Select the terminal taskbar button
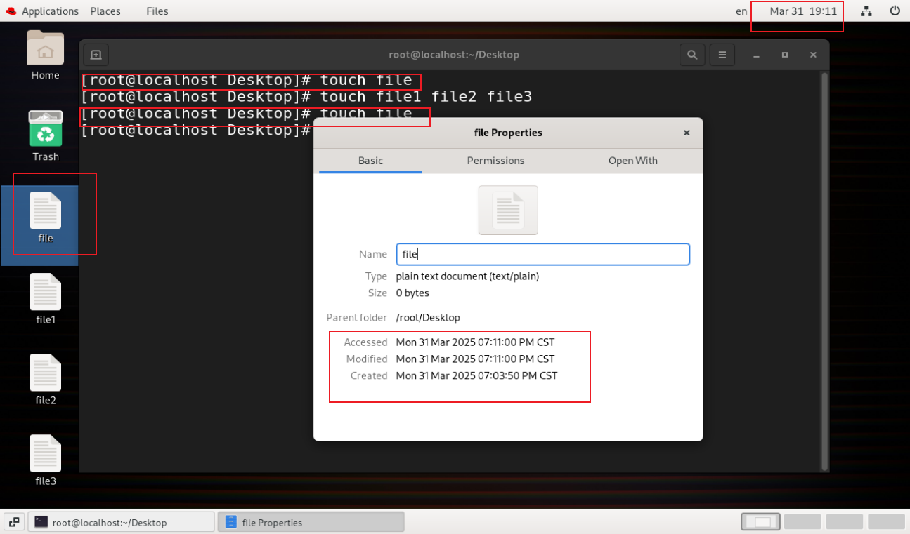The height and width of the screenshot is (534, 910). tap(121, 522)
